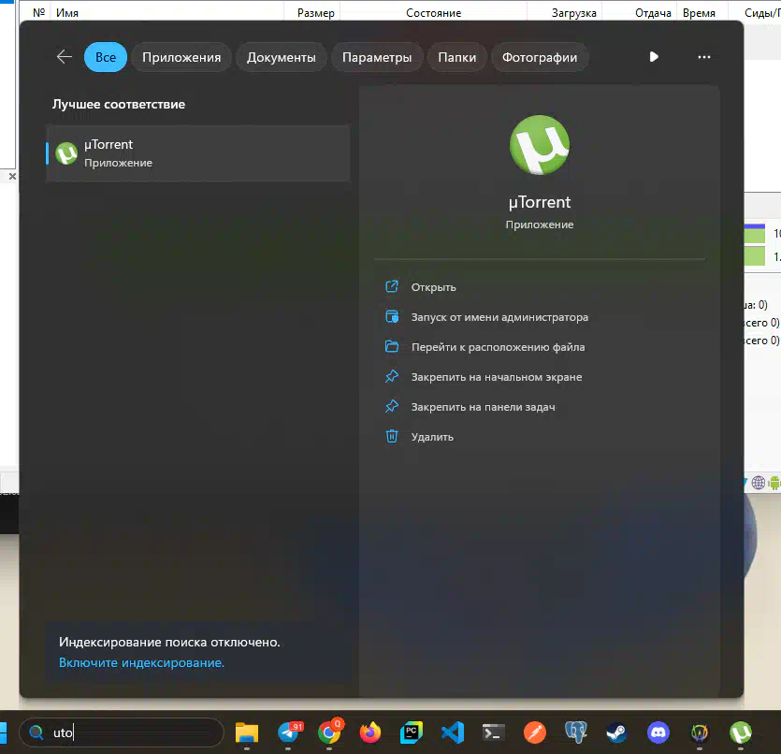Open Telegram from the taskbar
Screen dimensions: 781x754
click(288, 733)
